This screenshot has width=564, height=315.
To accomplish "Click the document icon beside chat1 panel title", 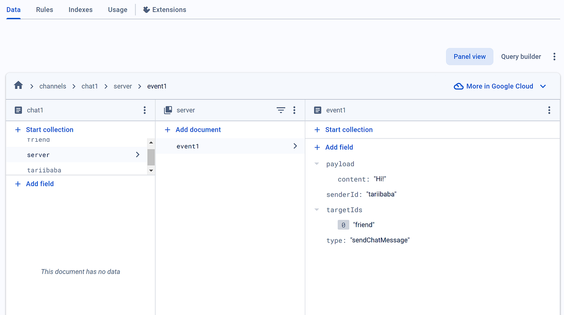I will [18, 110].
